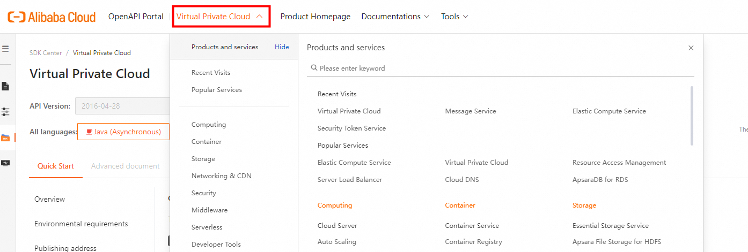
Task: Select the Java (Asynchronous) language button
Action: (x=123, y=132)
